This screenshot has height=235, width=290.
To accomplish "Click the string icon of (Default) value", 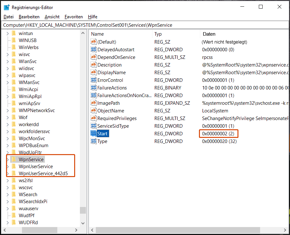I will point(93,42).
